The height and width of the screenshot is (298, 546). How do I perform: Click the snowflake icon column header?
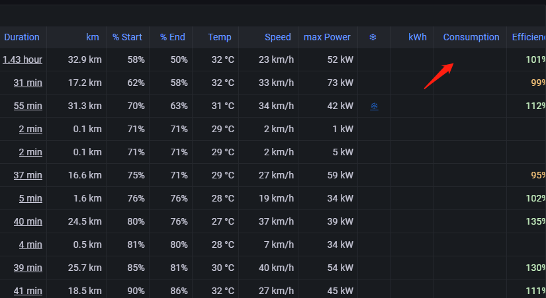pyautogui.click(x=373, y=37)
